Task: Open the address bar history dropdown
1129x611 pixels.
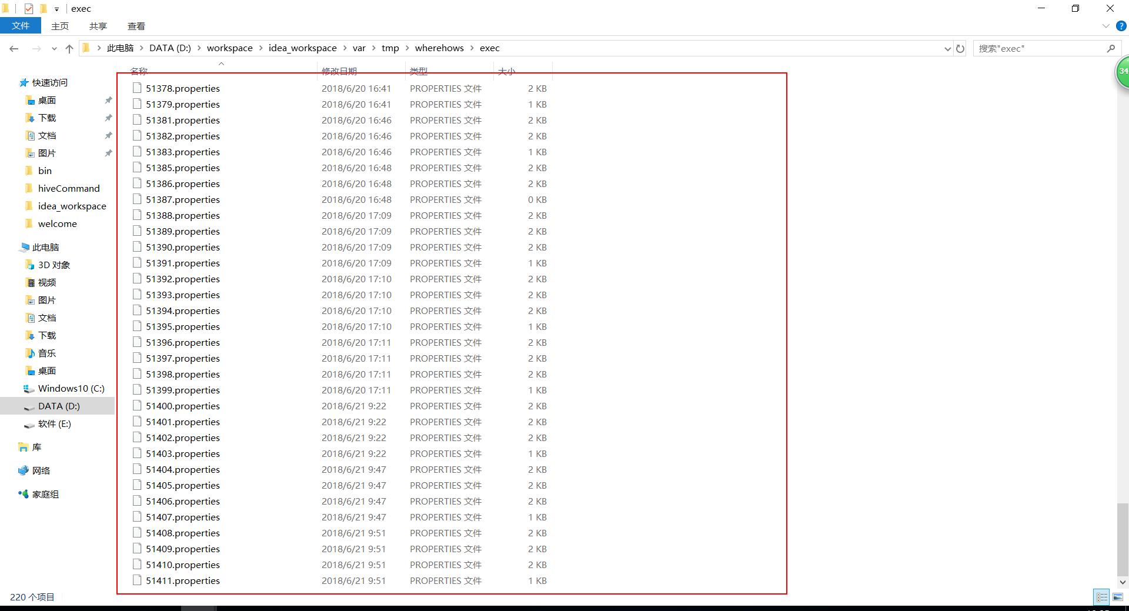Action: (947, 48)
